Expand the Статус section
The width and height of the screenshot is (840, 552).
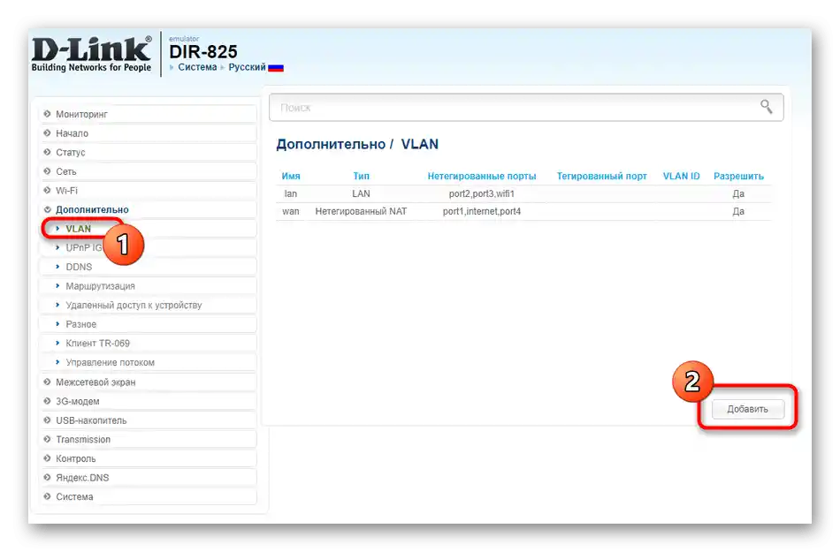coord(148,153)
